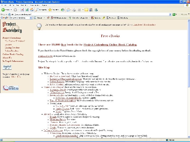The height and width of the screenshot is (142, 190).
Task: Click the Google logo on toolbar
Action: 4,18
